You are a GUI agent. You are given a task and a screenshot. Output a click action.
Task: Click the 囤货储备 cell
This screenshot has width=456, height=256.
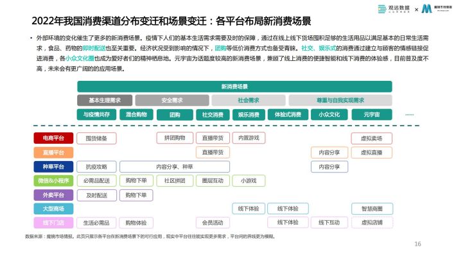[x=96, y=139]
